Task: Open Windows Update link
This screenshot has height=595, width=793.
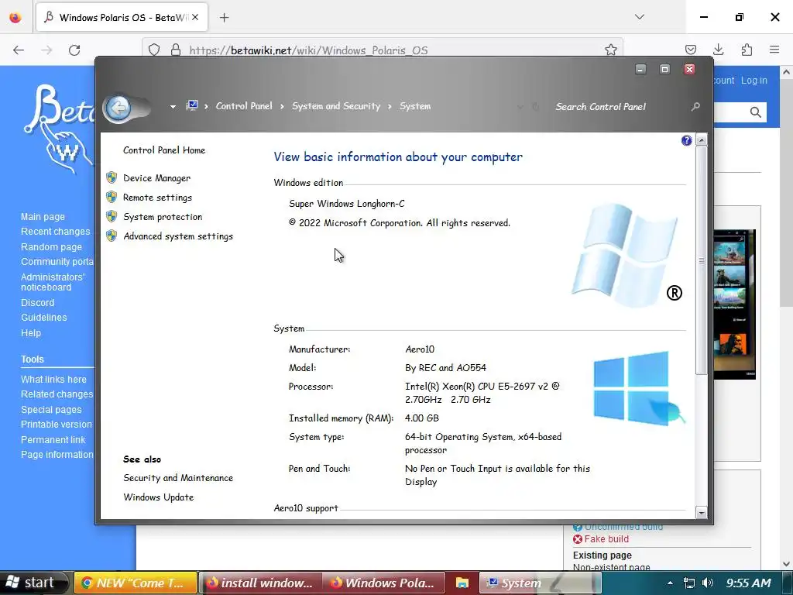Action: (158, 497)
